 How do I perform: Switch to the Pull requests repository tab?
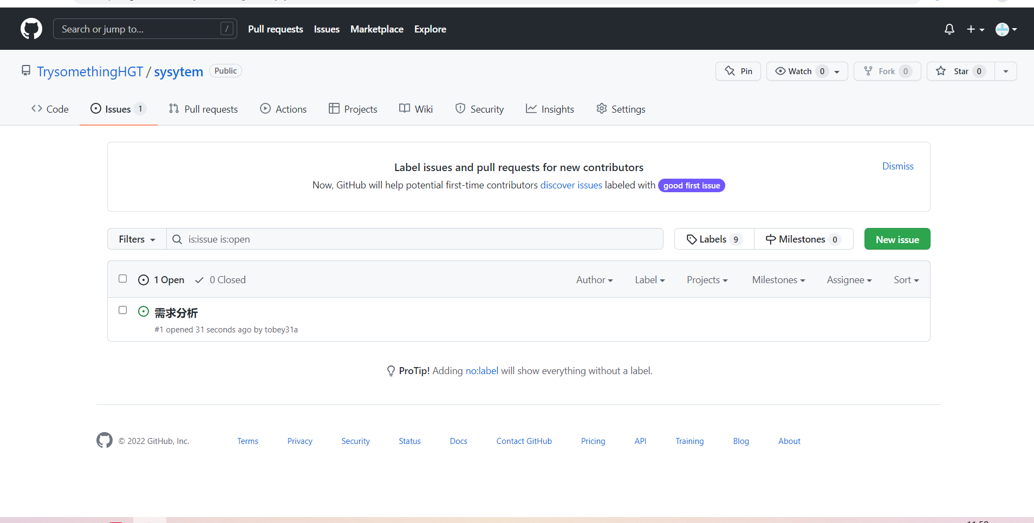tap(203, 109)
